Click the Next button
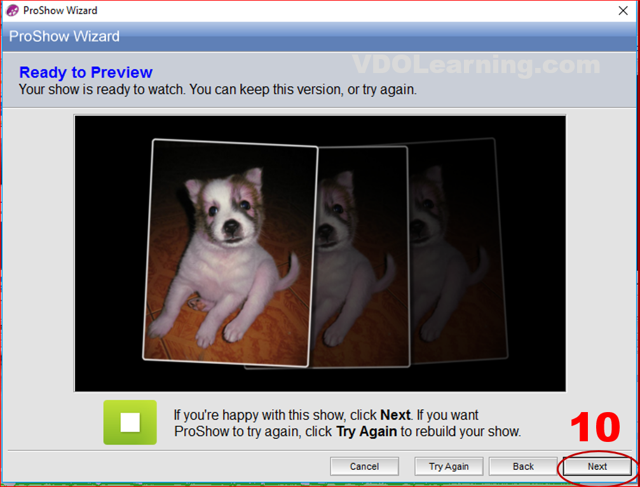This screenshot has width=640, height=487. point(597,466)
